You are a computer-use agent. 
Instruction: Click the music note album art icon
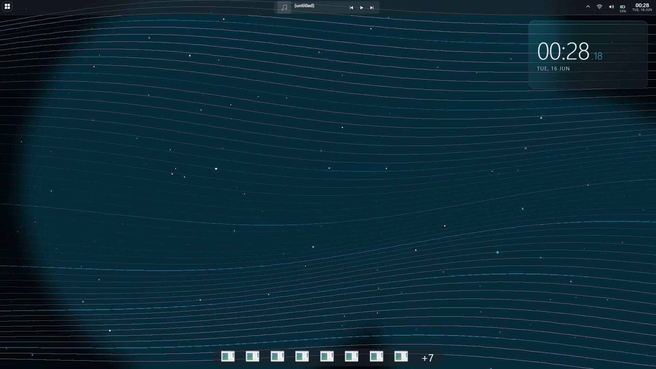[284, 7]
